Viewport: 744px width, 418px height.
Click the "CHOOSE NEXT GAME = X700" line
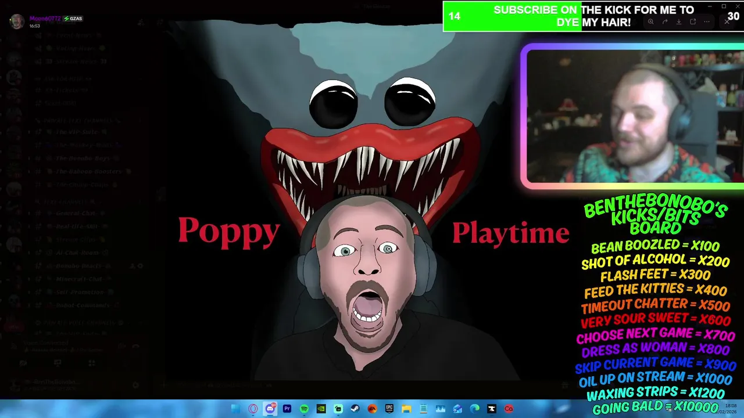click(655, 334)
